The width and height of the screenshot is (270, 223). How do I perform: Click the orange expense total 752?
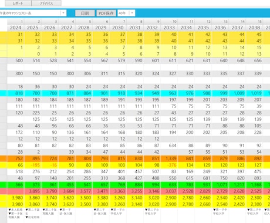16,158
